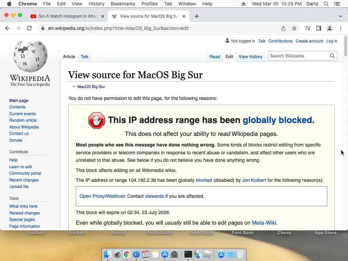Open What links here under Tools
This screenshot has width=348, height=261.
[x=23, y=206]
